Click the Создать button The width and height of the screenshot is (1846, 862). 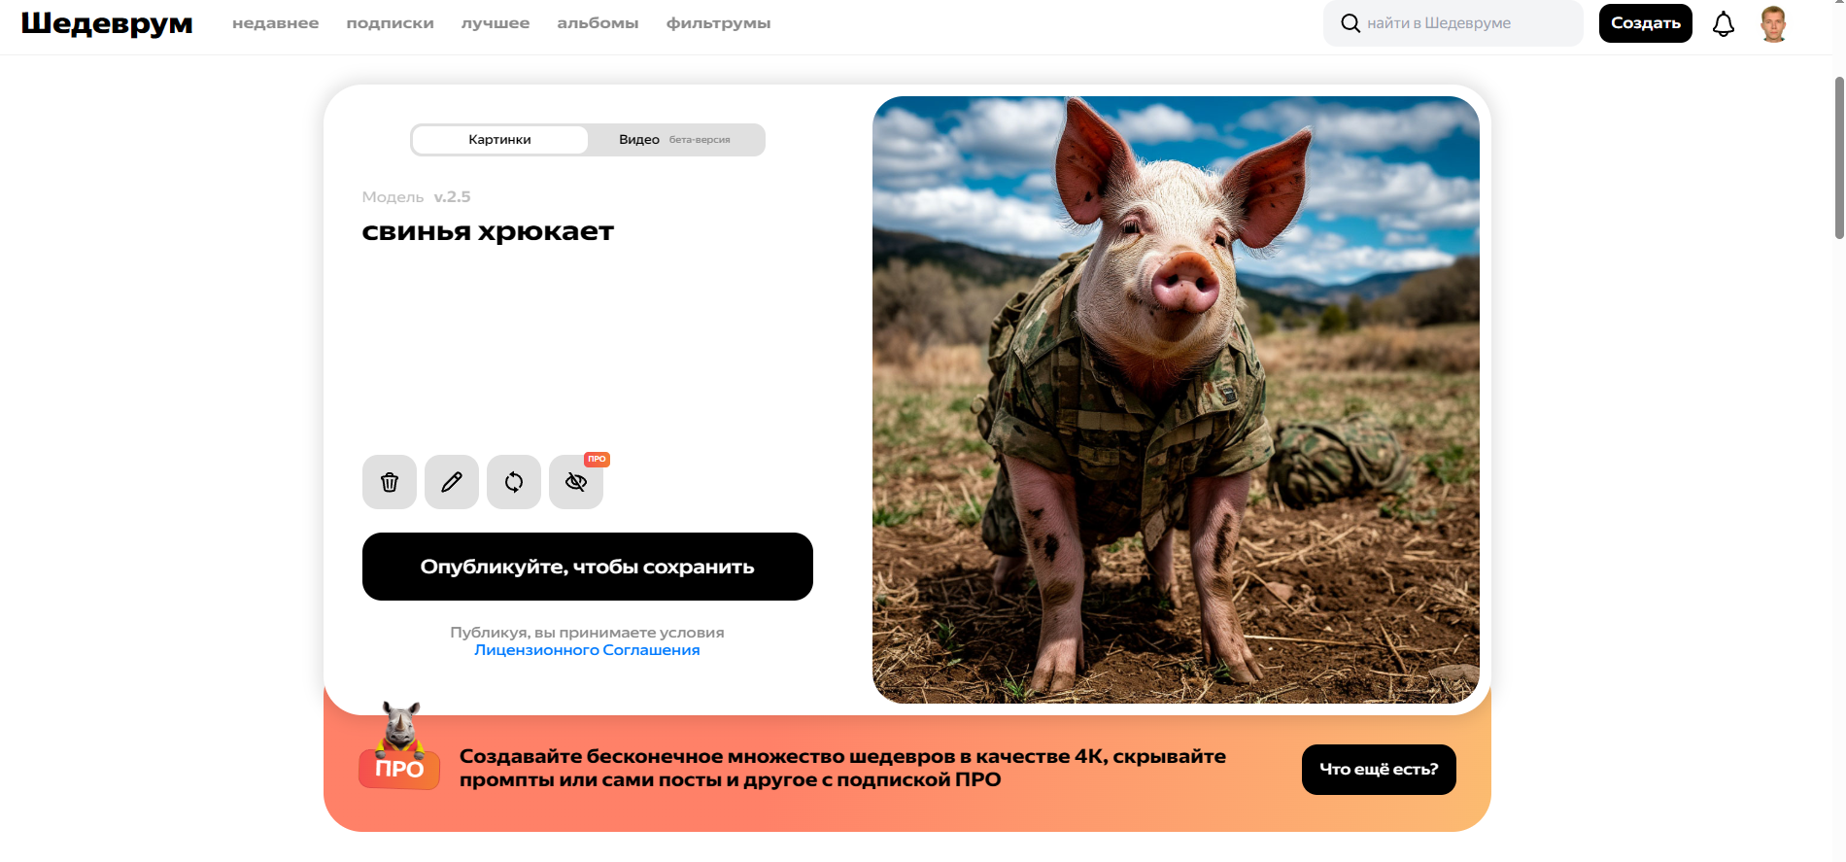point(1646,23)
